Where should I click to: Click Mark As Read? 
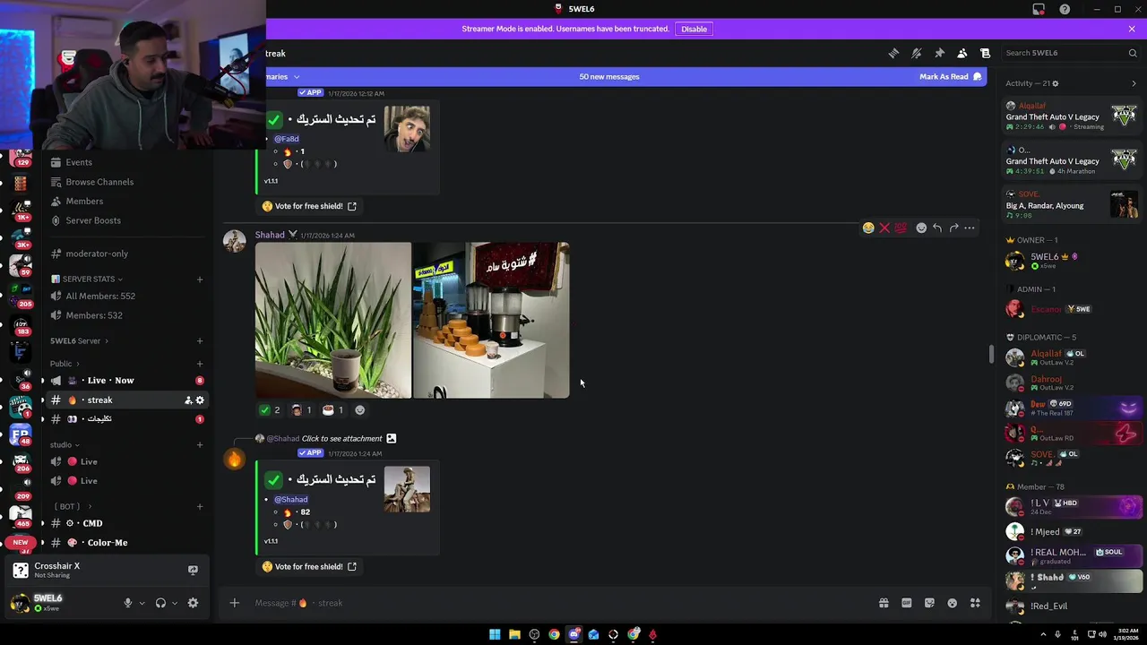coord(950,77)
